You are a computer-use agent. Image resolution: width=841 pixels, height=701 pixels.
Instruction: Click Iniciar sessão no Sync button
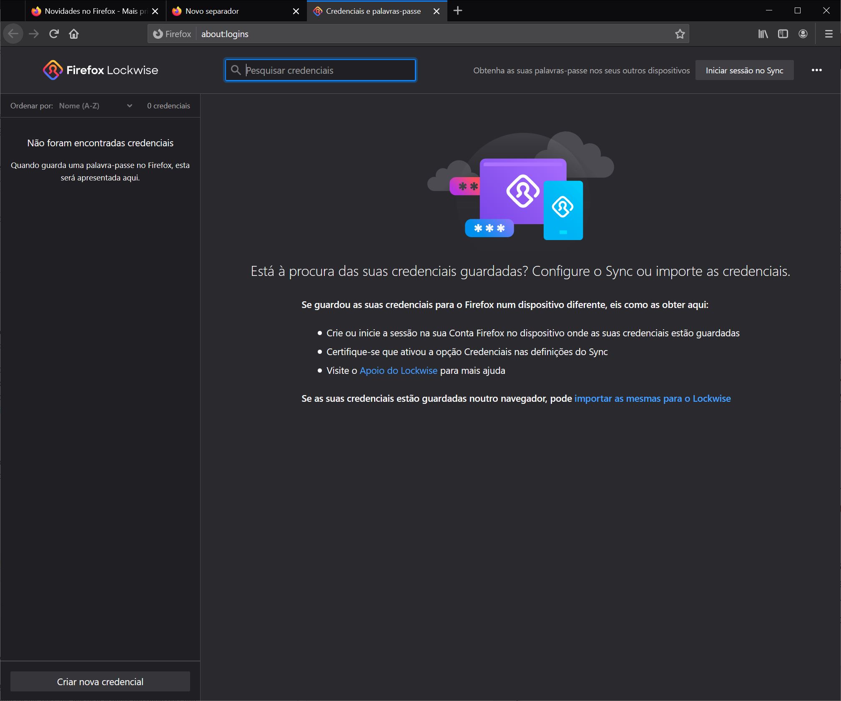click(744, 70)
